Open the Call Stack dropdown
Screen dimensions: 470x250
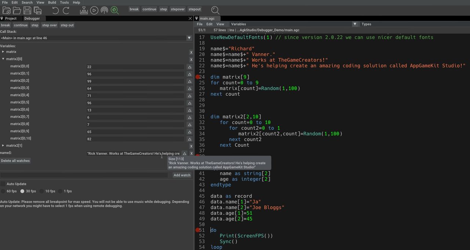tap(189, 38)
